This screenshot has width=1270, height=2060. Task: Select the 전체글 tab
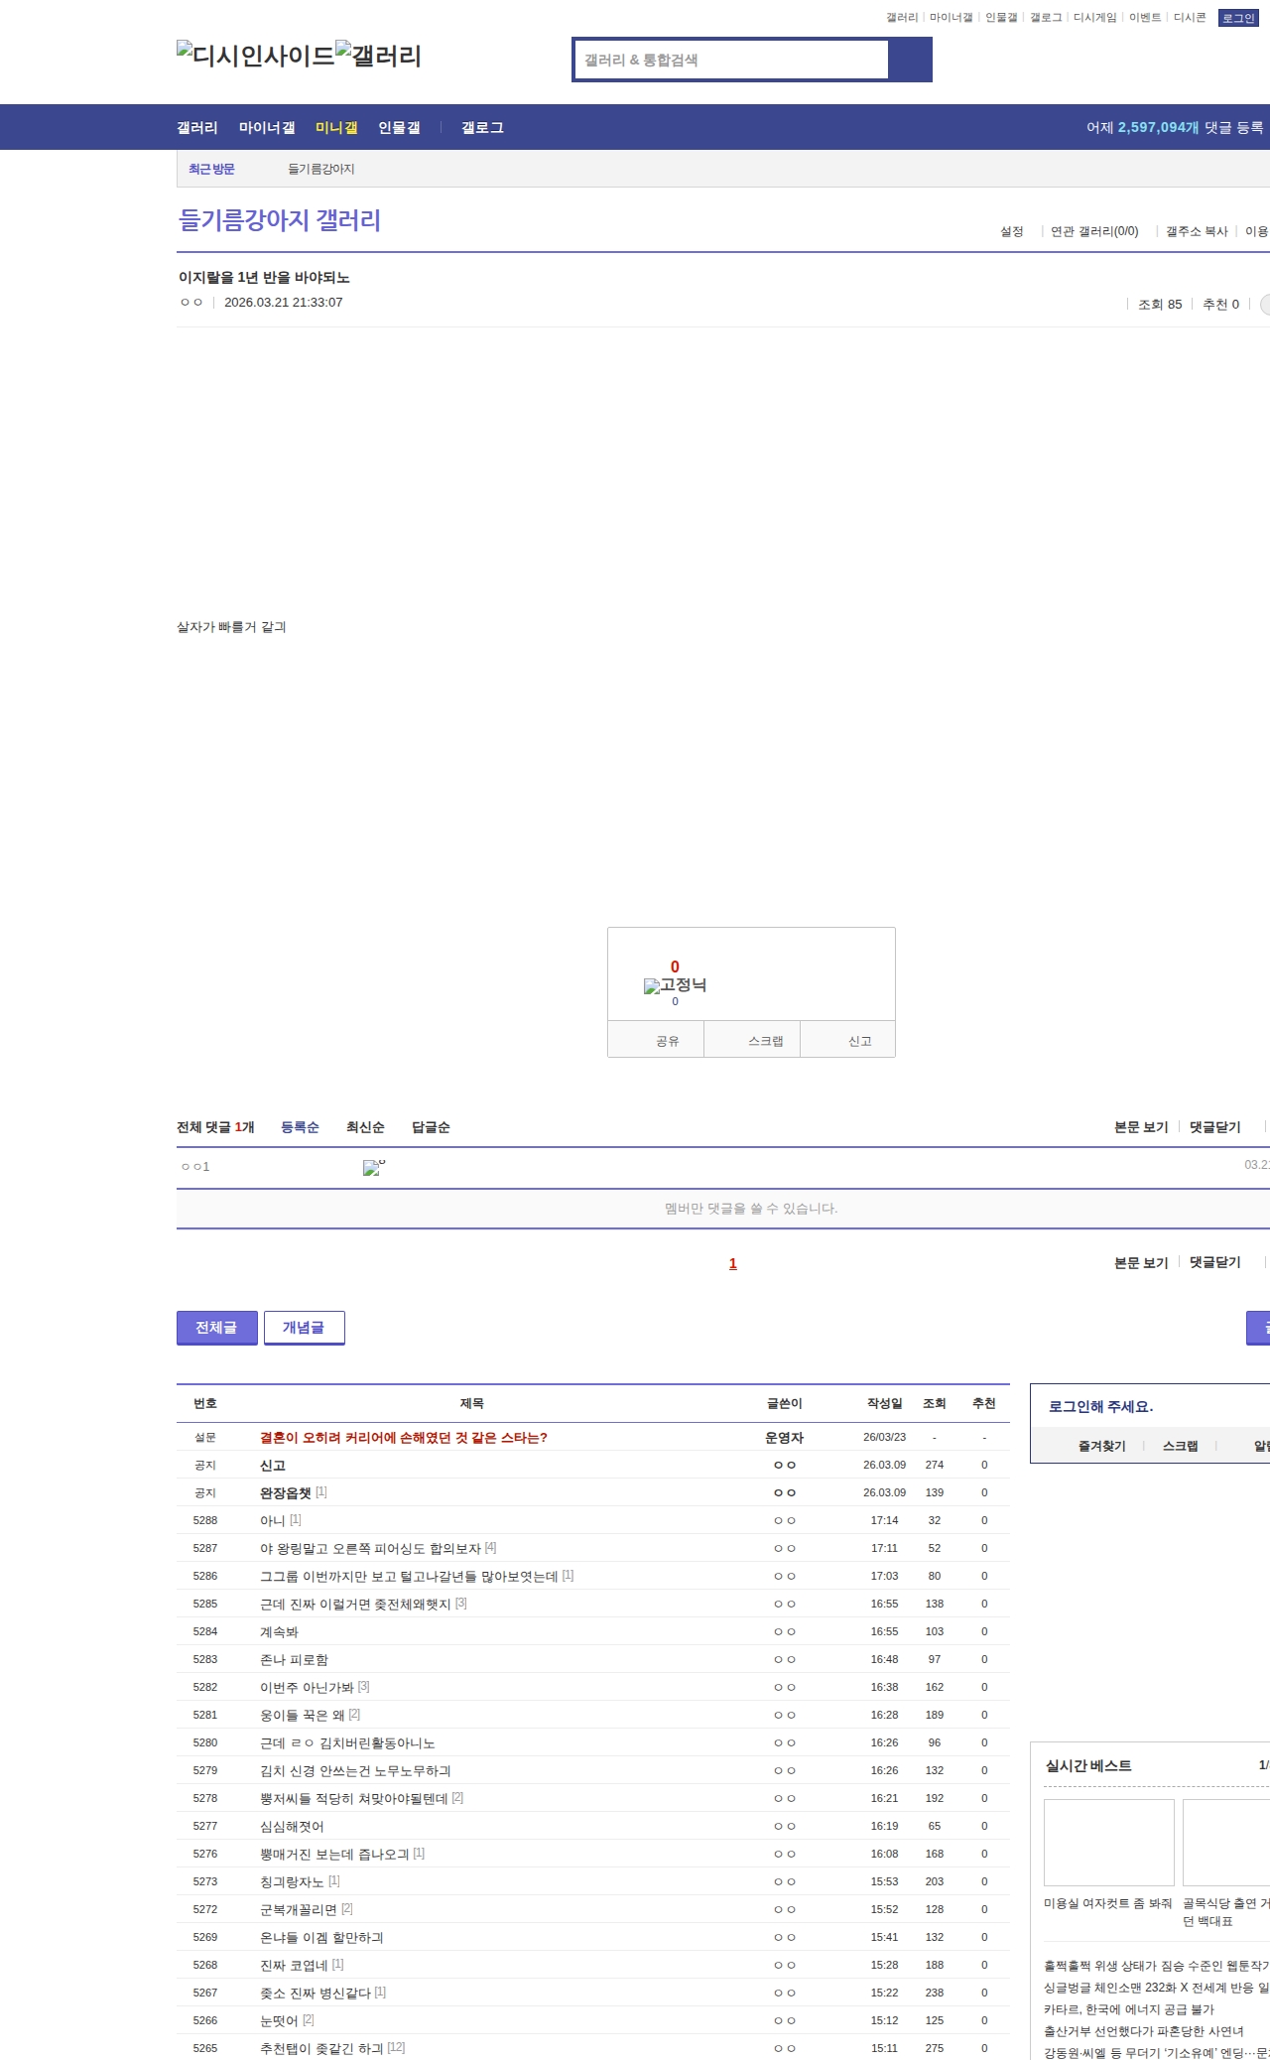[x=216, y=1328]
